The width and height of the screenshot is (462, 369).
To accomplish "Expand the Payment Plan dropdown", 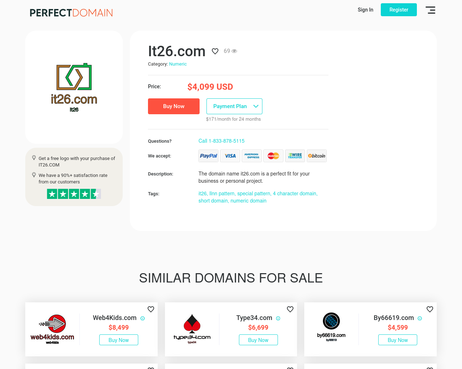I will pyautogui.click(x=234, y=106).
